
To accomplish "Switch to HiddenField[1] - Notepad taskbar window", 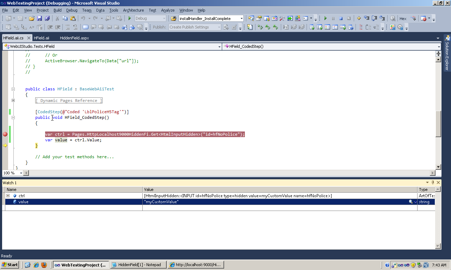I will click(138, 265).
